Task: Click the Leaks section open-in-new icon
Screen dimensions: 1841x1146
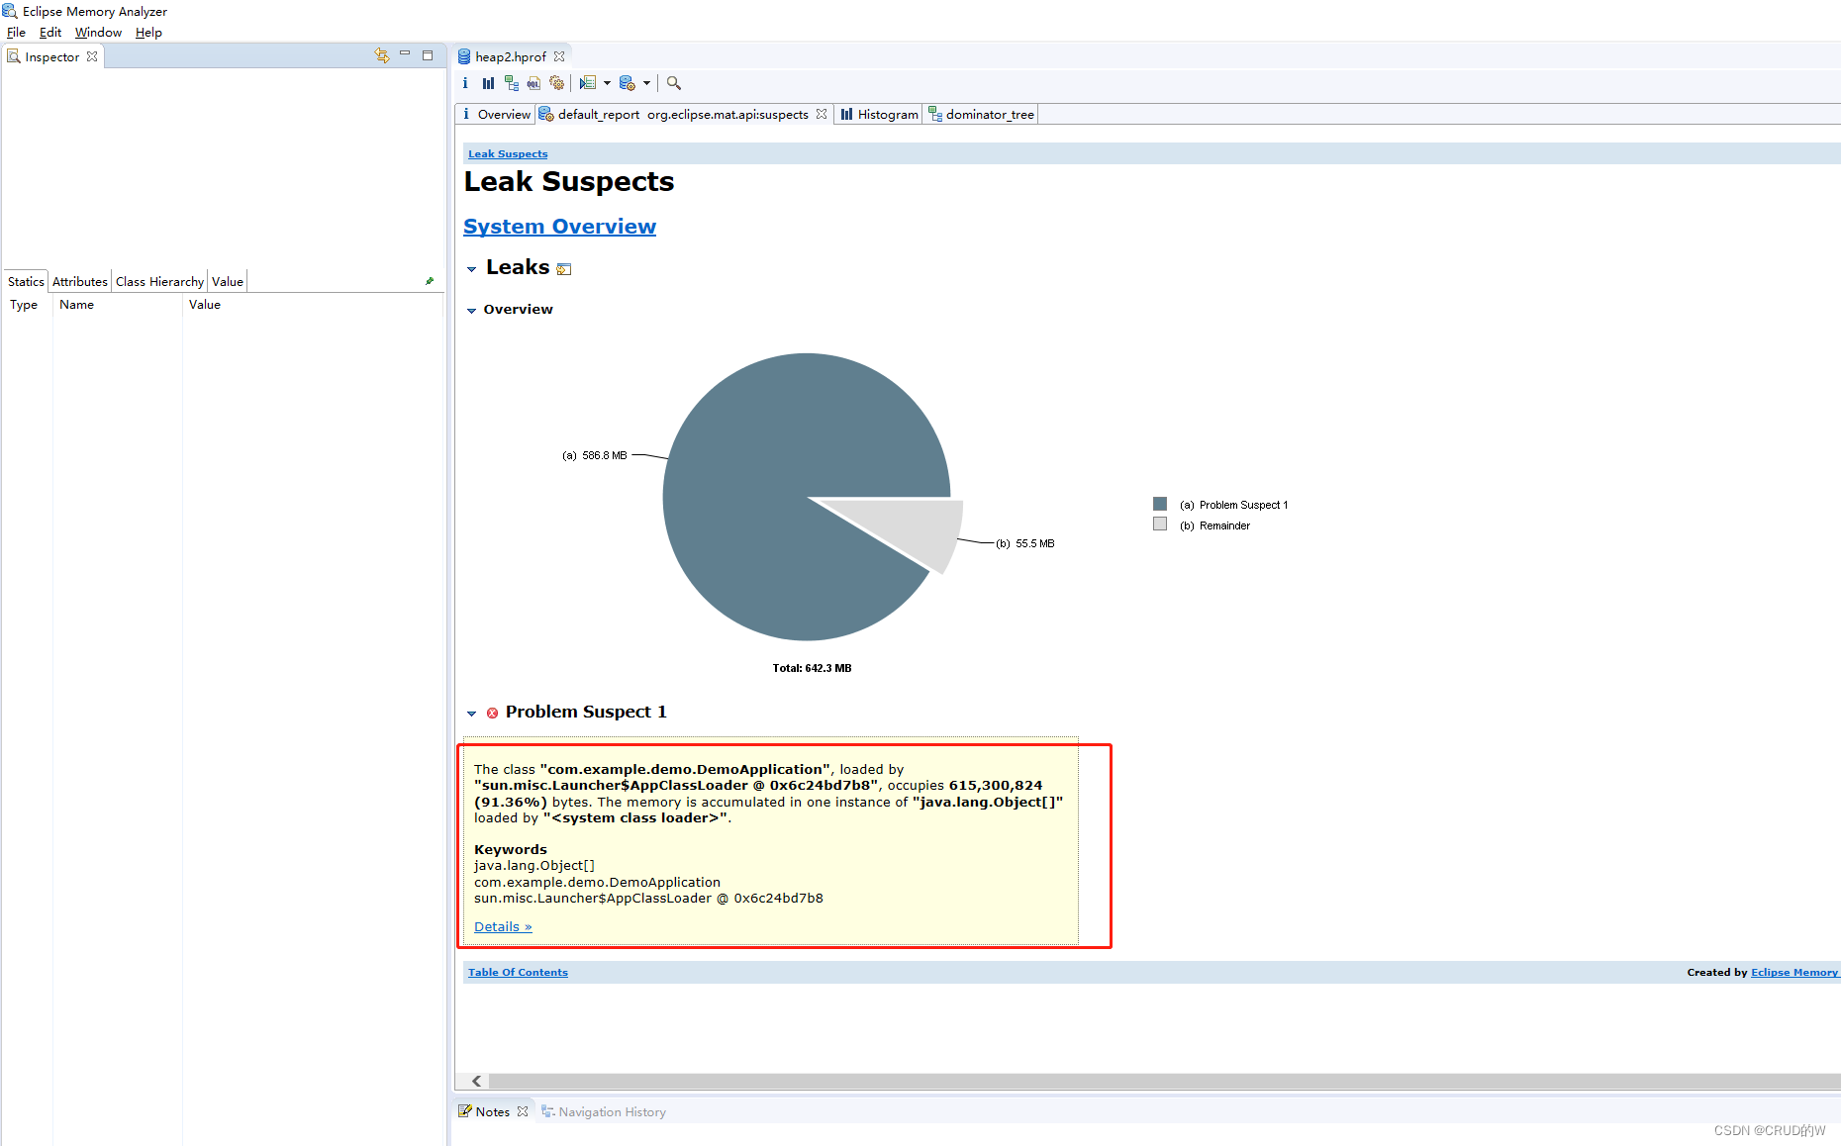Action: point(564,269)
